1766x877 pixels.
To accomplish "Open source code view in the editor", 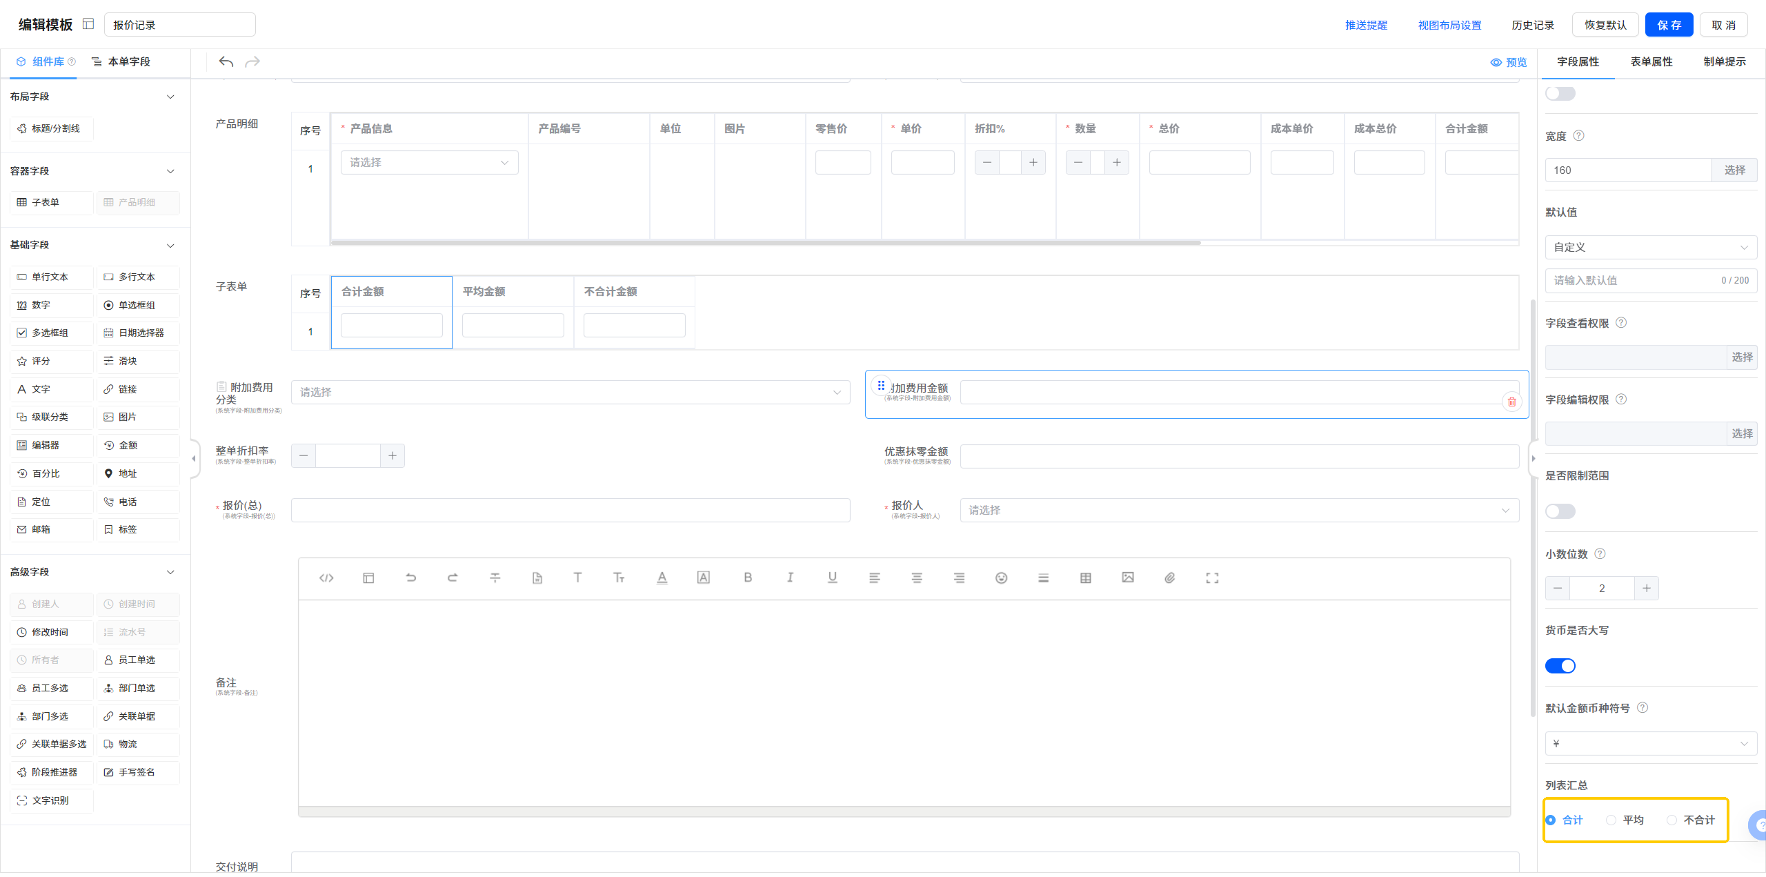I will coord(326,578).
